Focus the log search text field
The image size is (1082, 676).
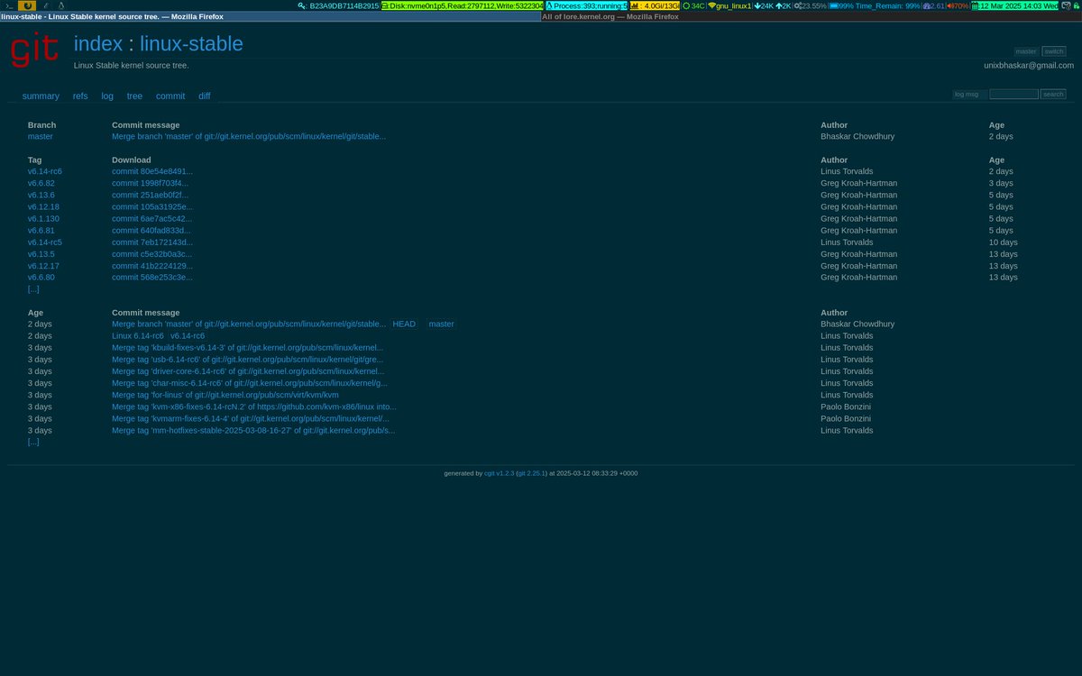[x=1013, y=94]
